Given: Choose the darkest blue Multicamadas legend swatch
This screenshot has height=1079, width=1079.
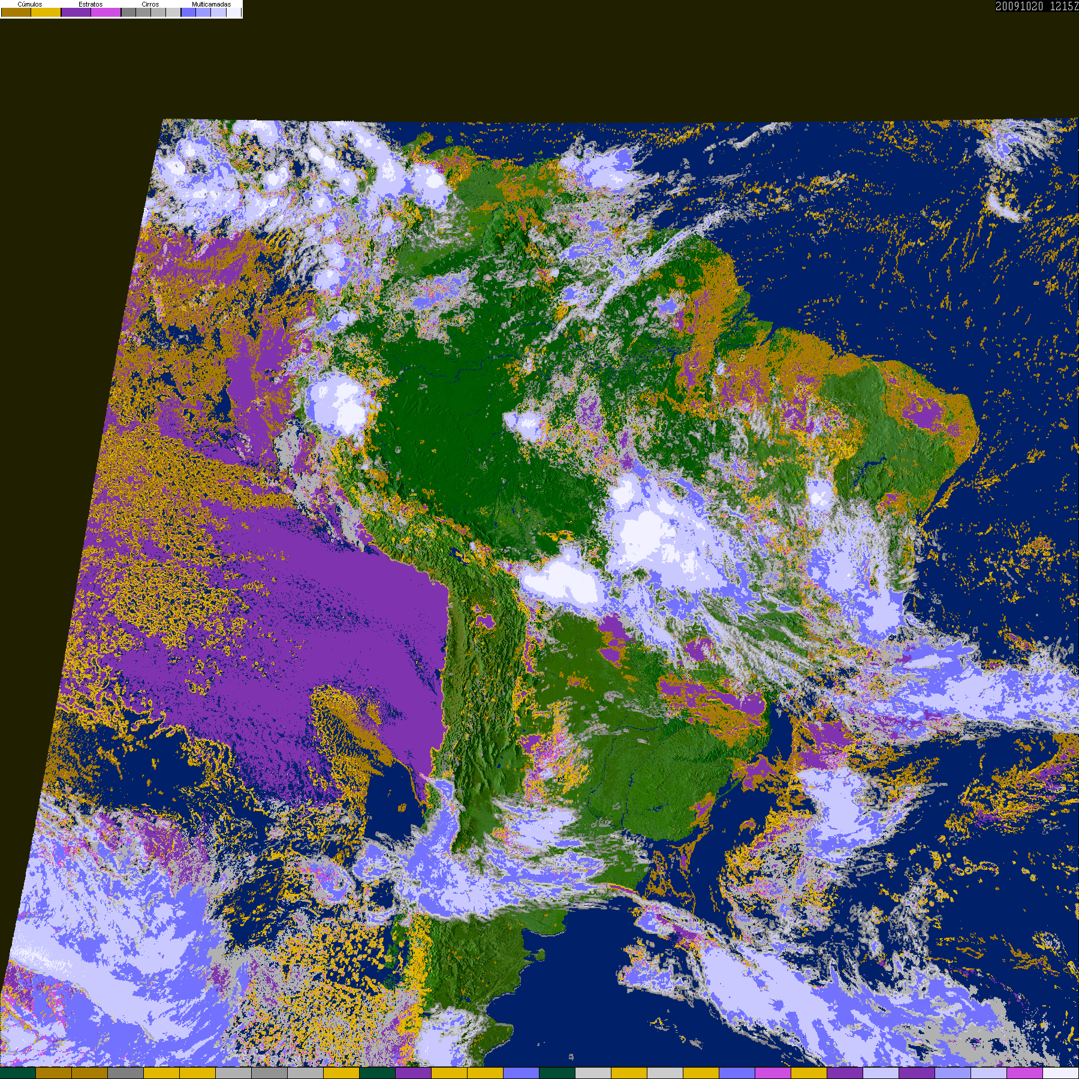Looking at the screenshot, I should [x=188, y=12].
